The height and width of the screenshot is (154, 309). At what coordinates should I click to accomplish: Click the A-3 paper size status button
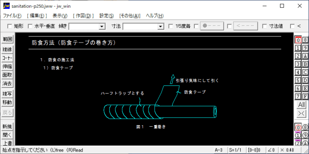[x=220, y=150]
